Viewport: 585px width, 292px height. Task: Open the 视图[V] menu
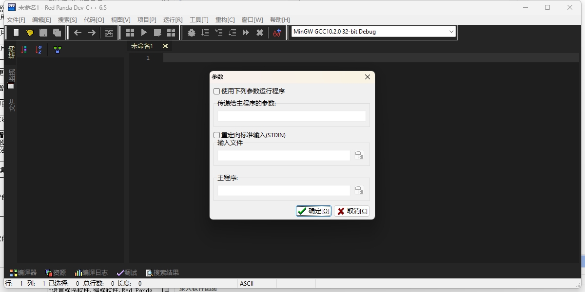click(x=121, y=19)
